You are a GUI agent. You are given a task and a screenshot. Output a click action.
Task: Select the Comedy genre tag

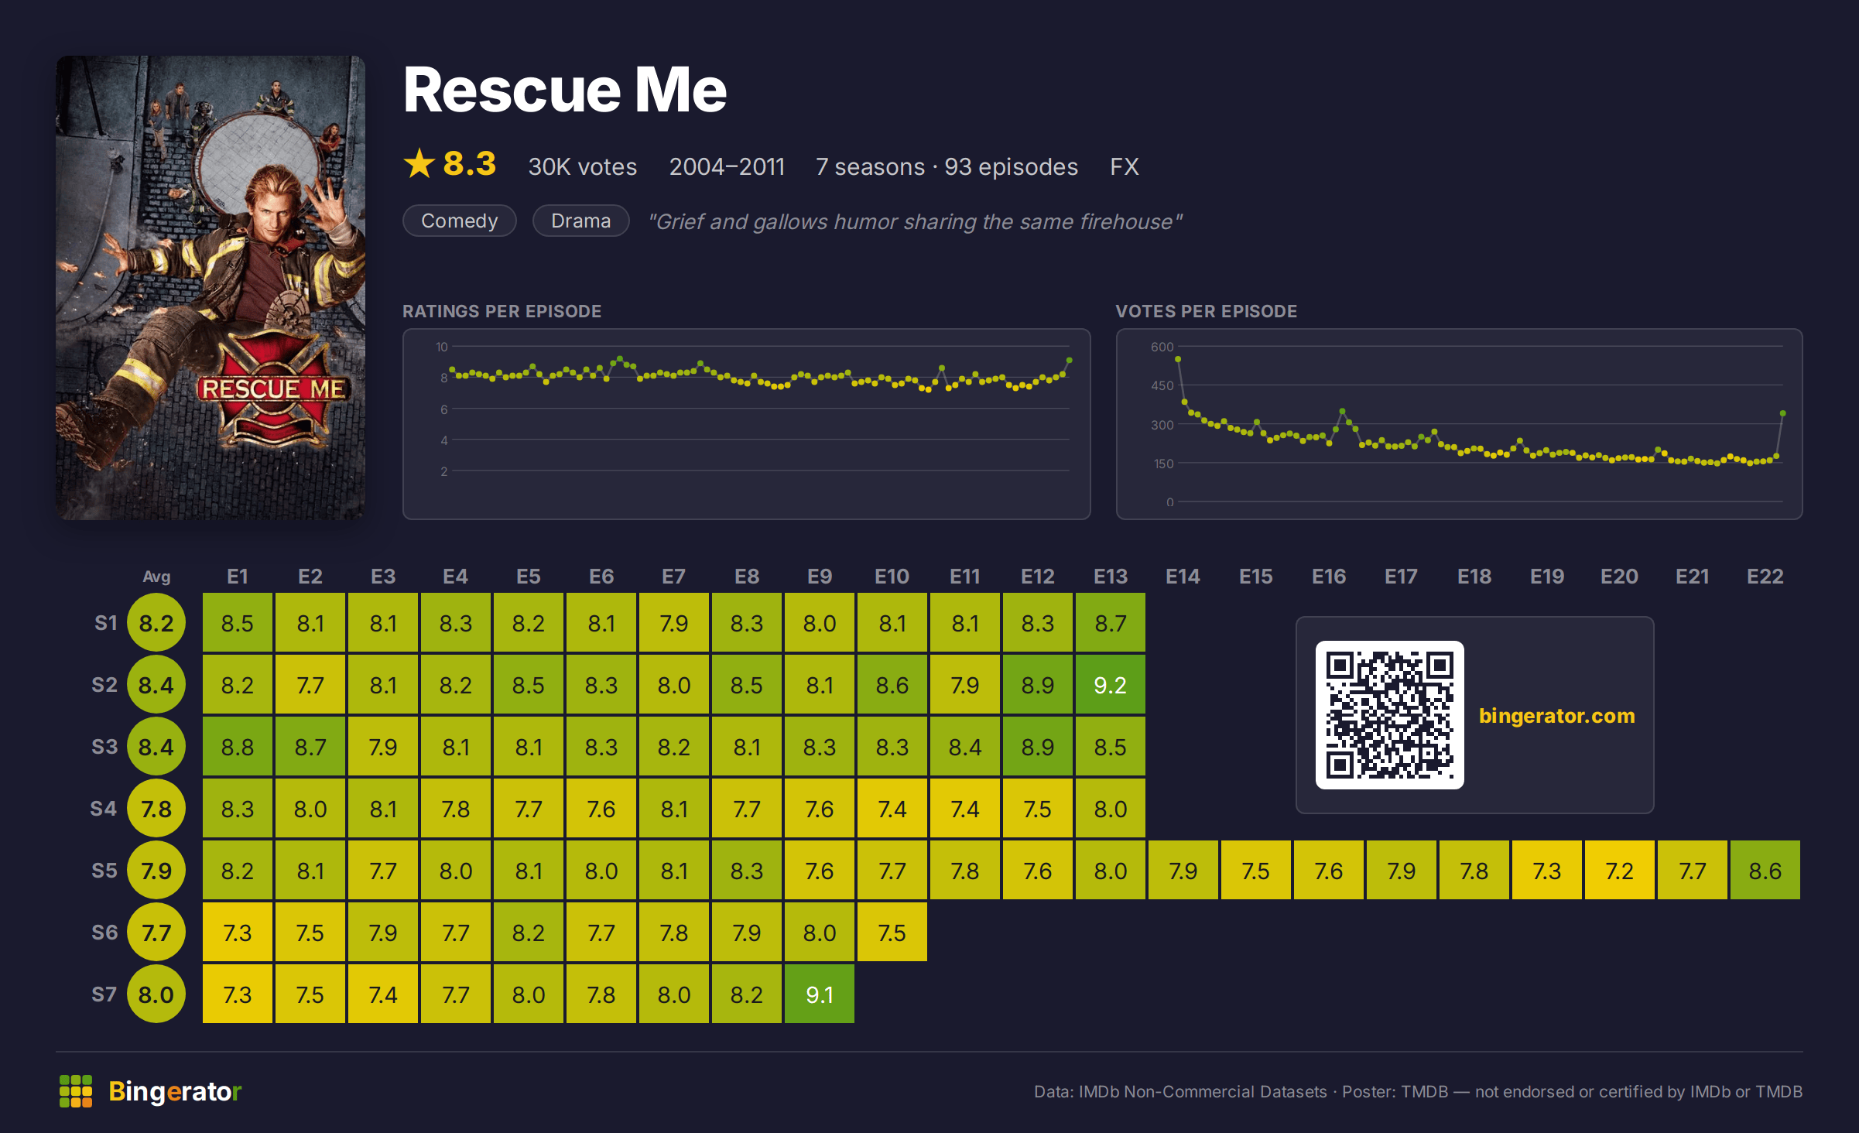click(460, 221)
